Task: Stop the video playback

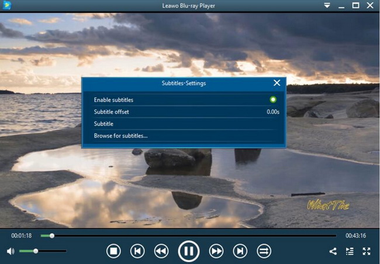Action: point(113,251)
